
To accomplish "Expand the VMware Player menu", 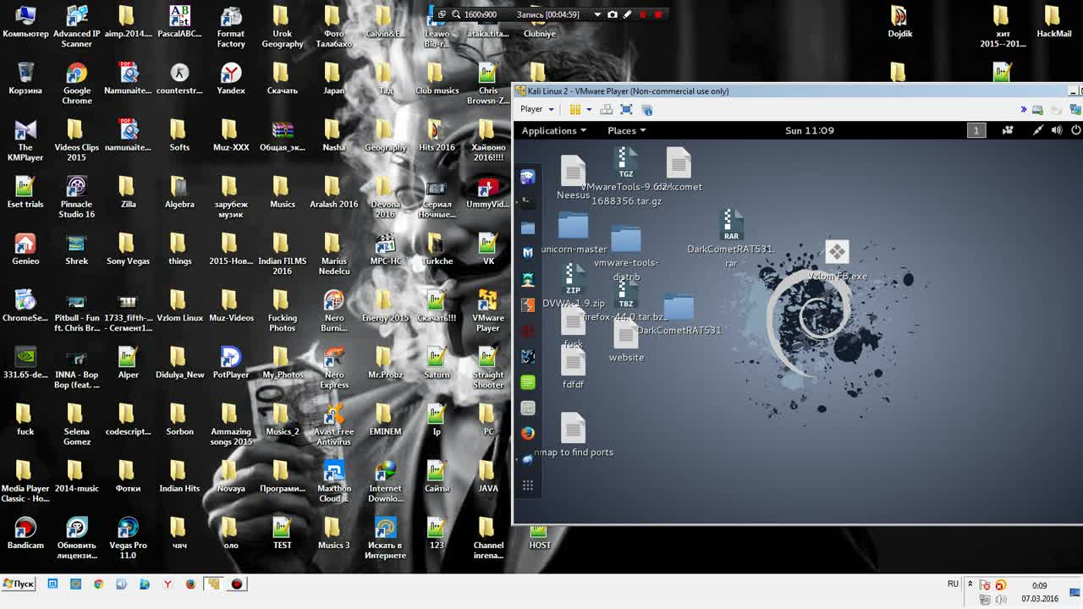I will tap(536, 109).
